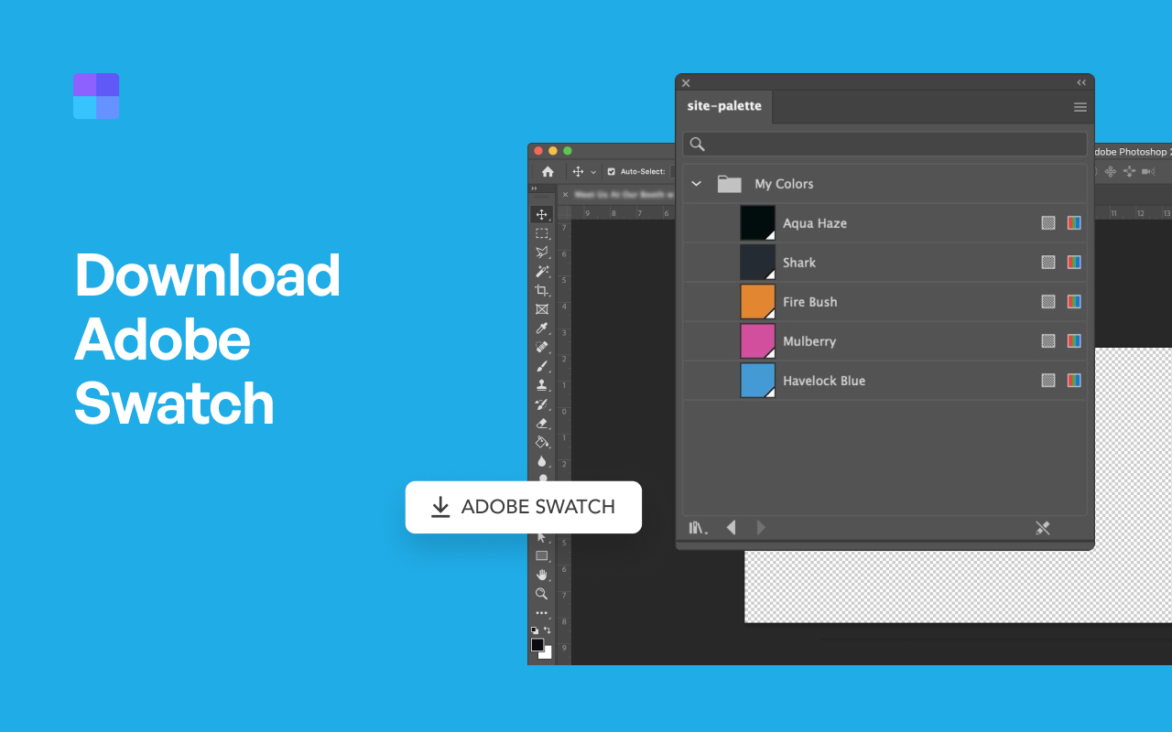This screenshot has width=1172, height=732.
Task: Click the grid icon on the Mulberry row
Action: (1048, 340)
